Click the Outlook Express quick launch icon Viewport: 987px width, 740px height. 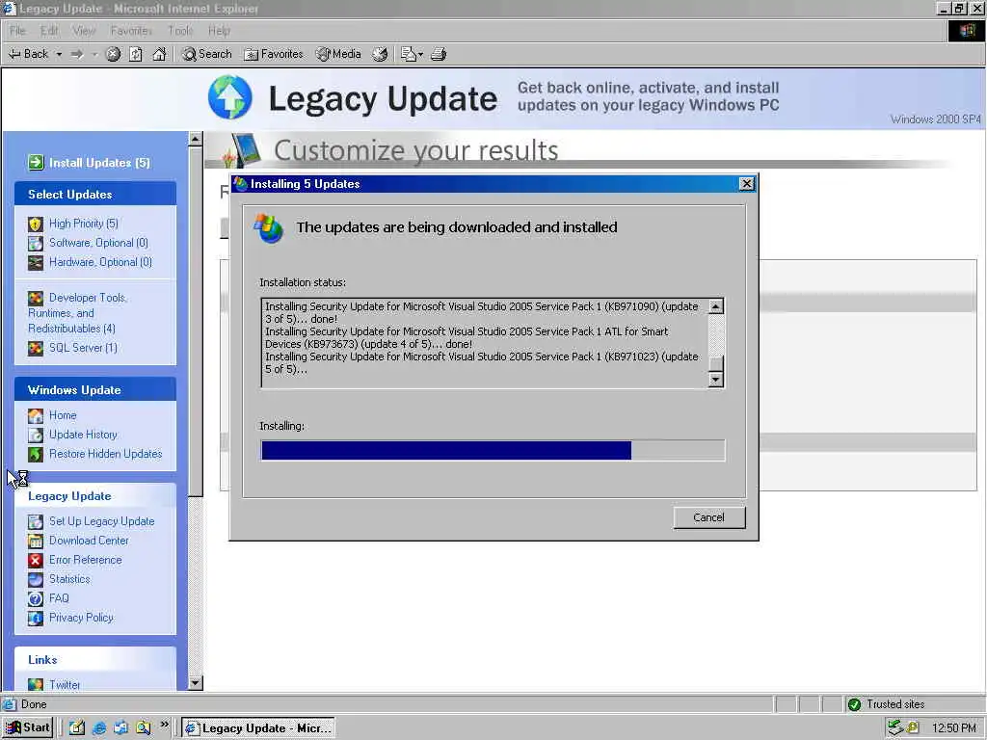click(120, 728)
